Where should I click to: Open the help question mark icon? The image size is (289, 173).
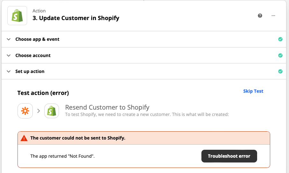[260, 16]
